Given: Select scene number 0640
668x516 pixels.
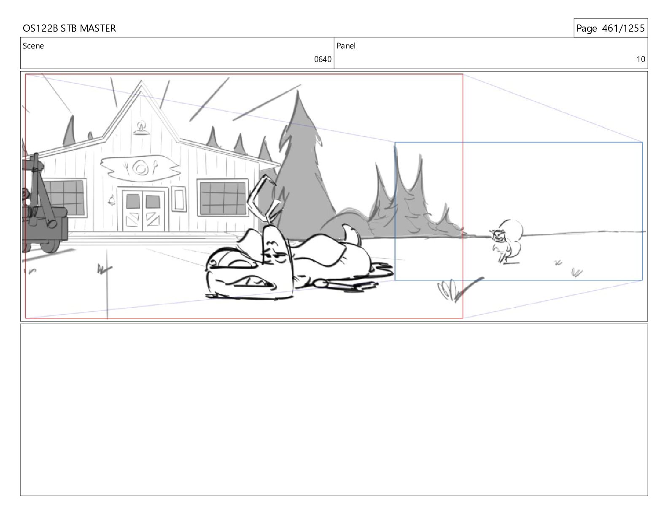Looking at the screenshot, I should (323, 59).
